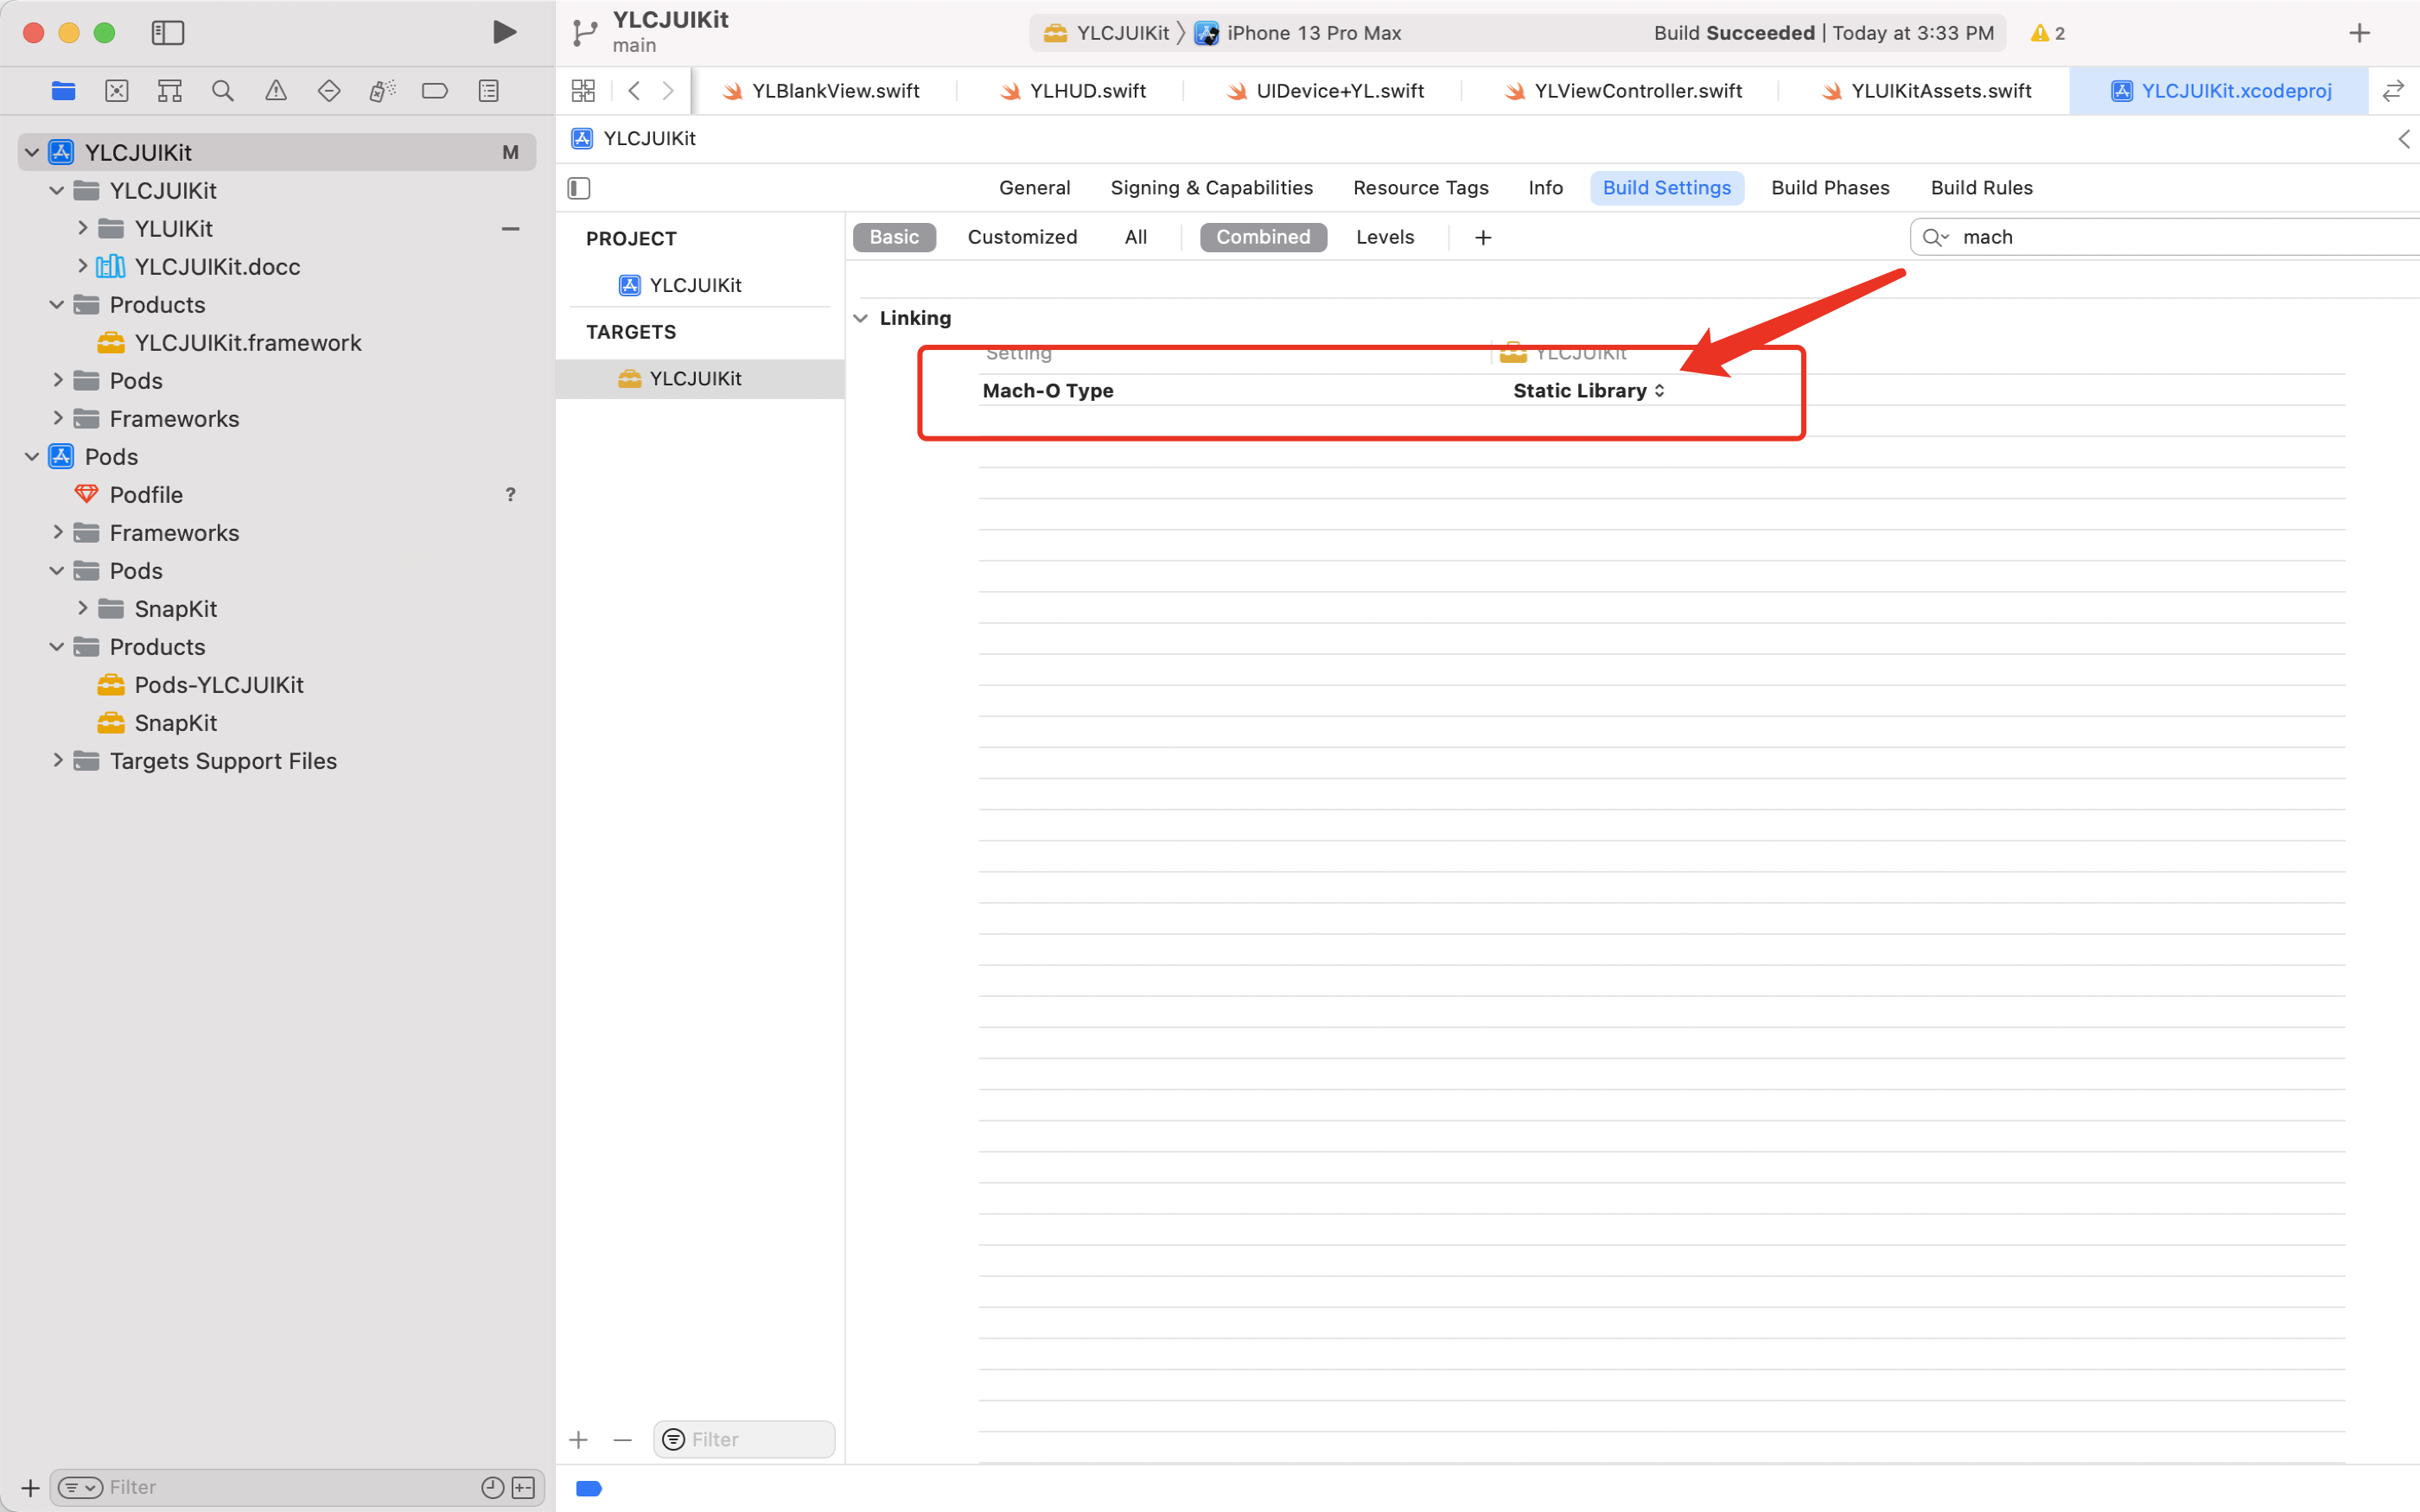Image resolution: width=2420 pixels, height=1512 pixels.
Task: Remove selected target with minus button
Action: [622, 1440]
